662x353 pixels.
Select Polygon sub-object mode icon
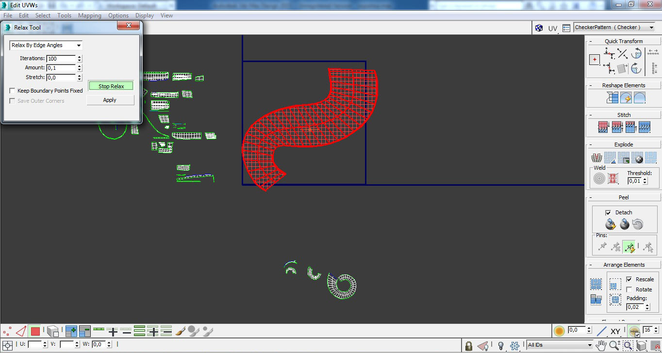click(35, 332)
